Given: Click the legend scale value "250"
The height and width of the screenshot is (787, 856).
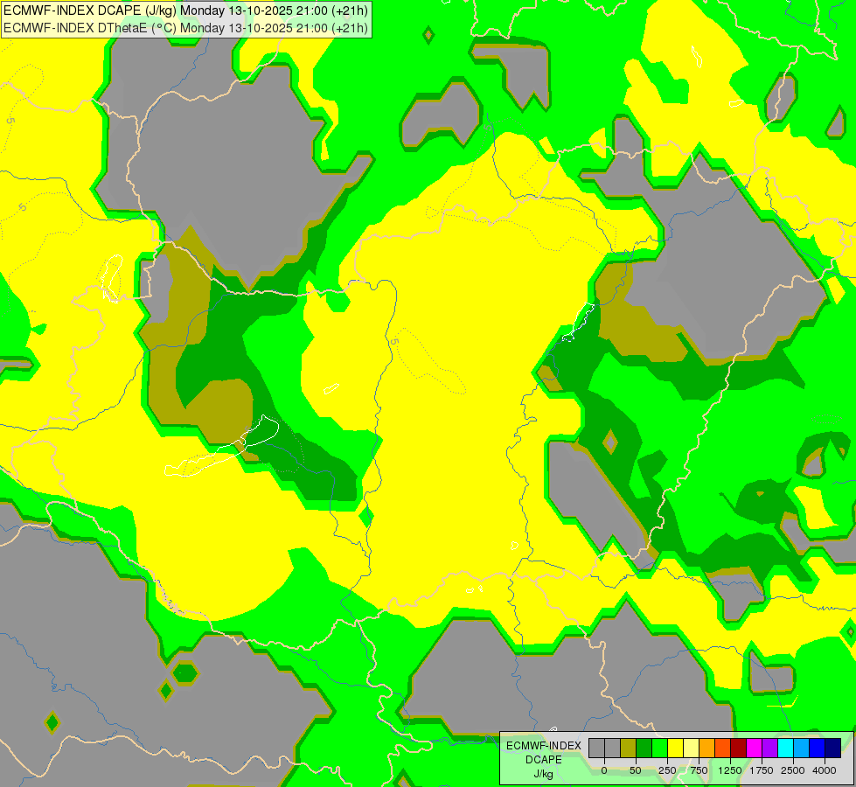Looking at the screenshot, I should tap(667, 770).
